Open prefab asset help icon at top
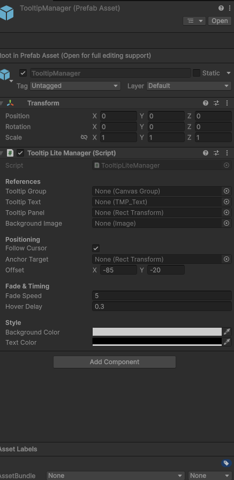 (221, 8)
